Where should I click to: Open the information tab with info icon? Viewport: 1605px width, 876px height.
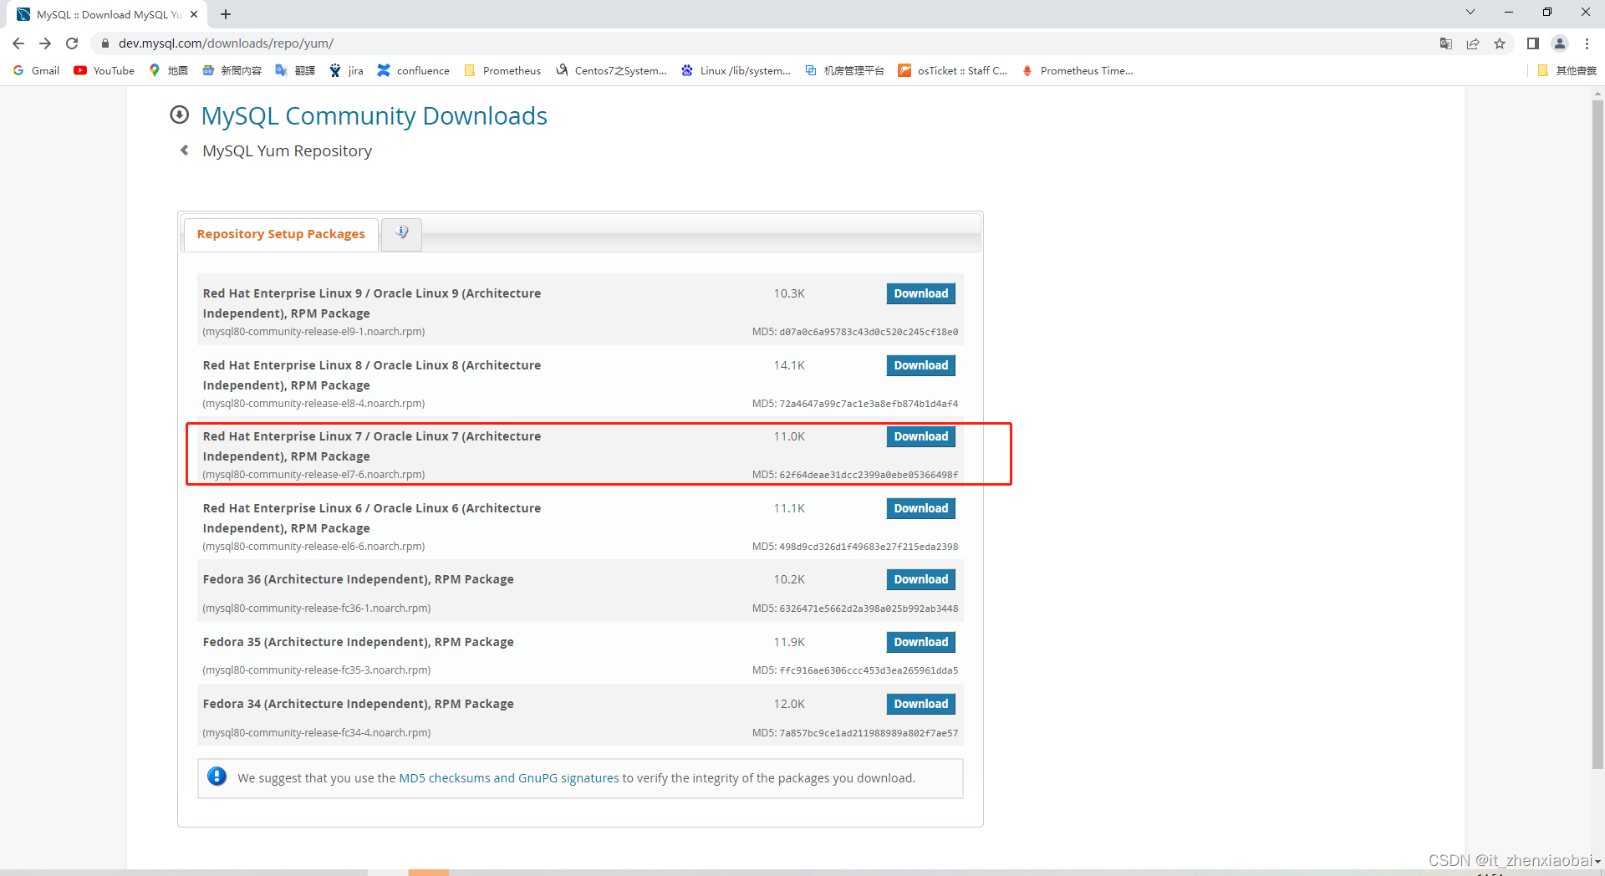tap(402, 234)
